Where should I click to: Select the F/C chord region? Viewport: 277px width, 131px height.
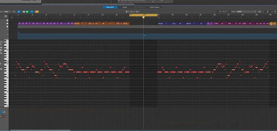[x=264, y=24]
